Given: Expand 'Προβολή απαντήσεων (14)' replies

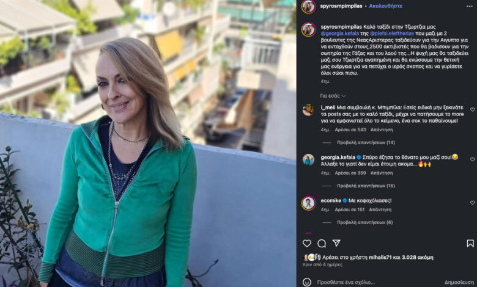Looking at the screenshot, I should click(x=366, y=142).
